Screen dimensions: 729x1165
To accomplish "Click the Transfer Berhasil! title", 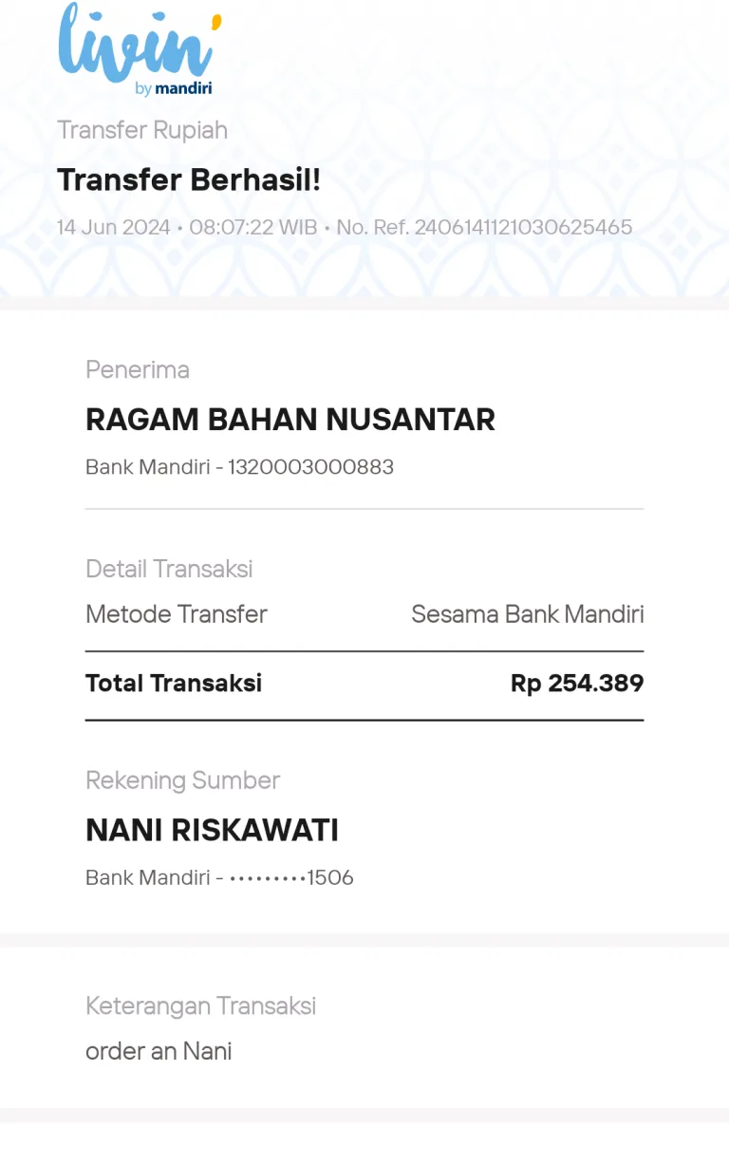I will (189, 179).
